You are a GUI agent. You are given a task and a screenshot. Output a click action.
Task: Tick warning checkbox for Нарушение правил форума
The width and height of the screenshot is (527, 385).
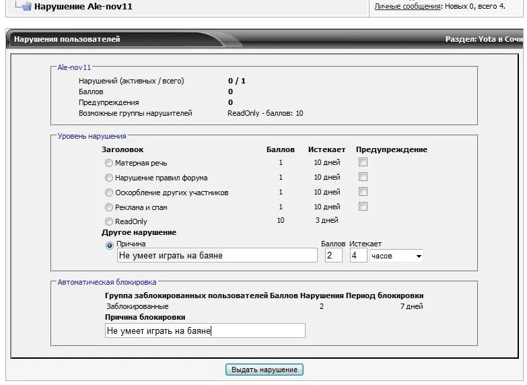363,177
